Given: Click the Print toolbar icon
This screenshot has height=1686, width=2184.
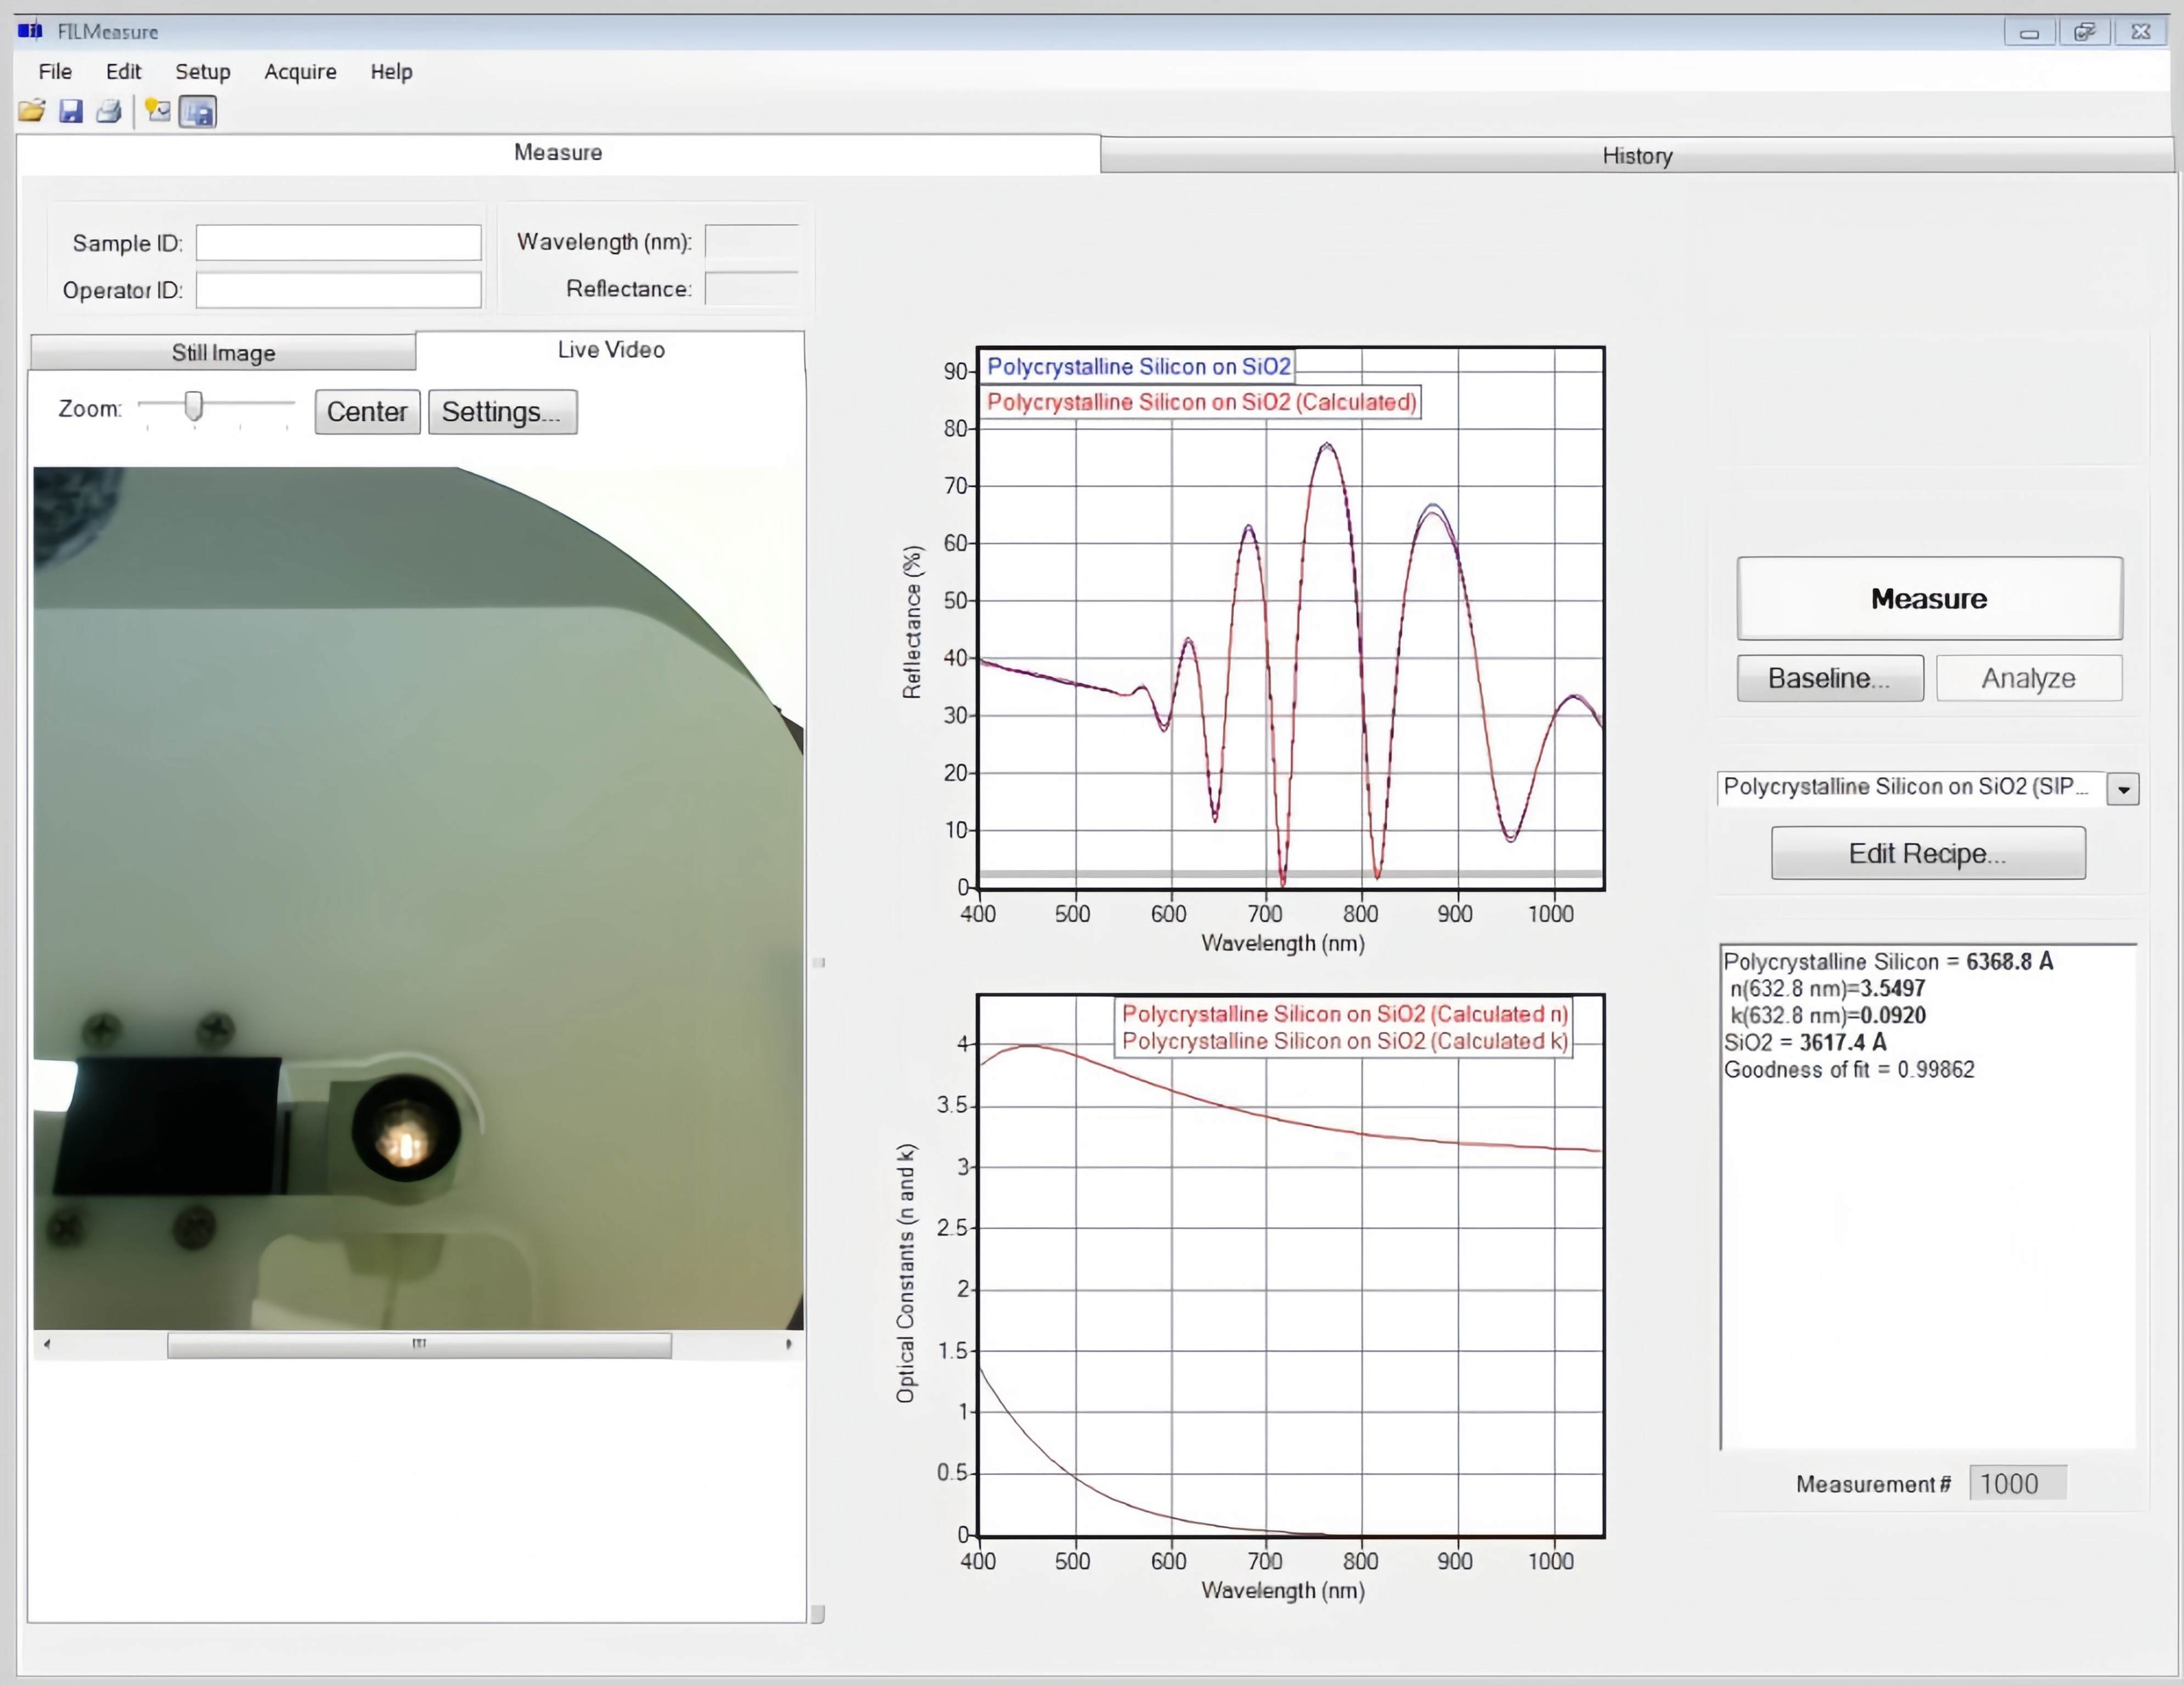Looking at the screenshot, I should click(x=108, y=111).
